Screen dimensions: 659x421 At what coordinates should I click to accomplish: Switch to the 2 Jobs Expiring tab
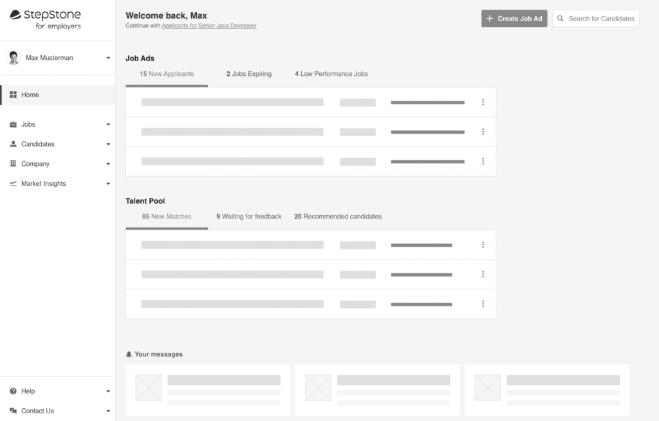point(248,74)
